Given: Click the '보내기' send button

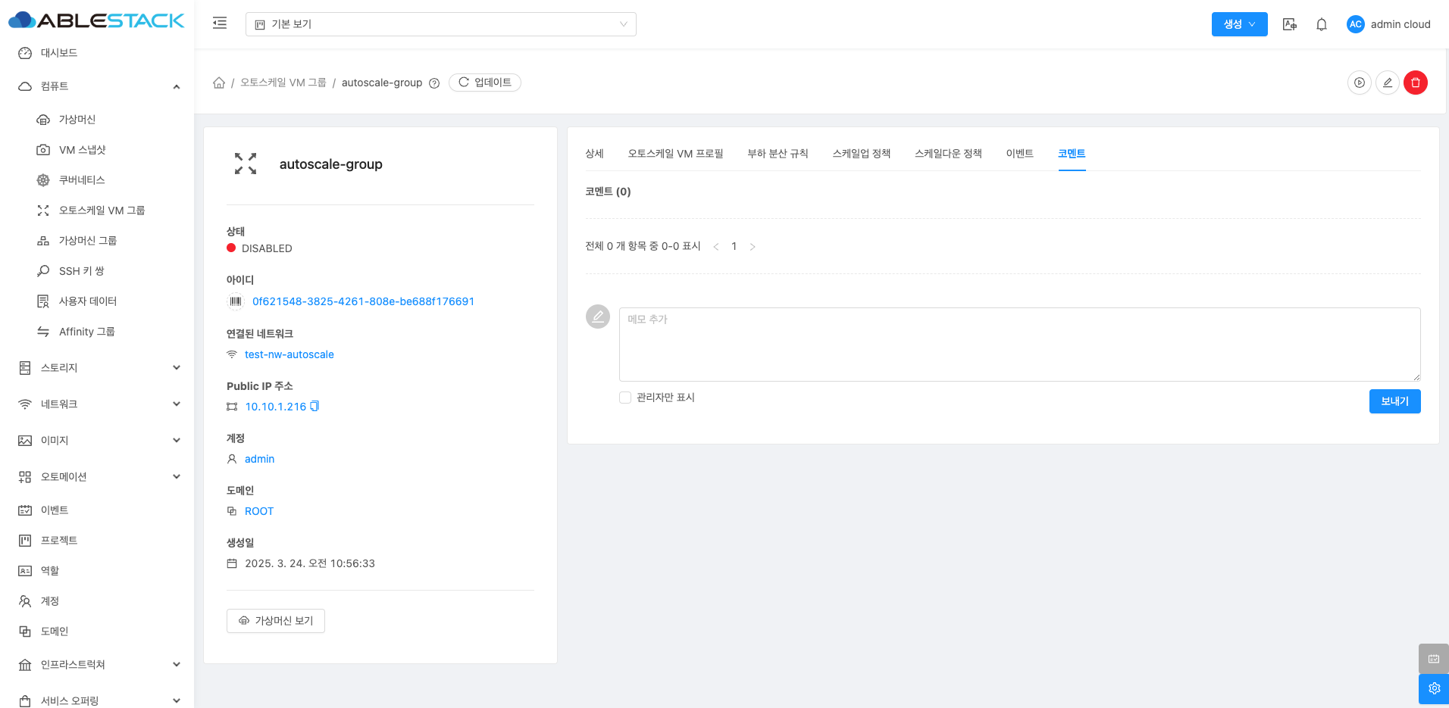Looking at the screenshot, I should click(x=1394, y=401).
